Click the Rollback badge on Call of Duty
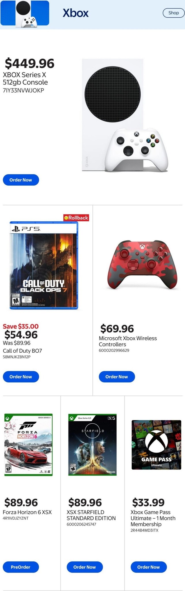The height and width of the screenshot is (591, 185). [77, 218]
